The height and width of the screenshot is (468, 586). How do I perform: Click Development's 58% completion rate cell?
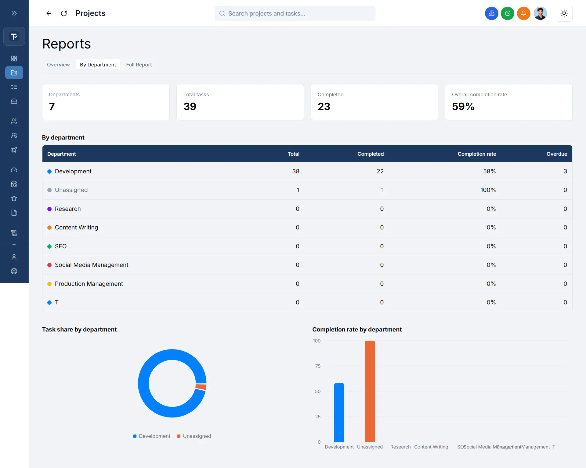(489, 171)
